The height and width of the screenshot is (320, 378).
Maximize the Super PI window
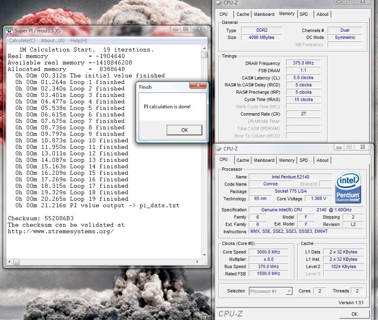pyautogui.click(x=186, y=29)
